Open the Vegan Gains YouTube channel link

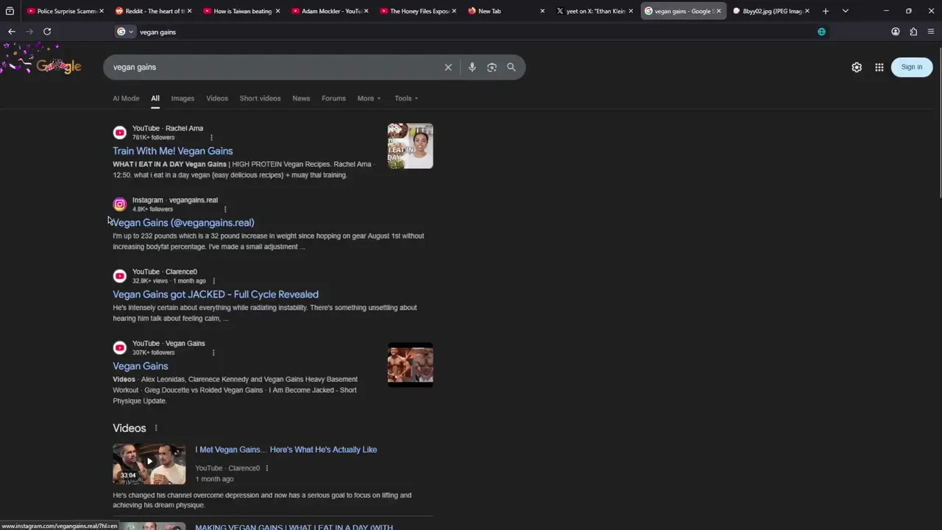[x=141, y=366]
